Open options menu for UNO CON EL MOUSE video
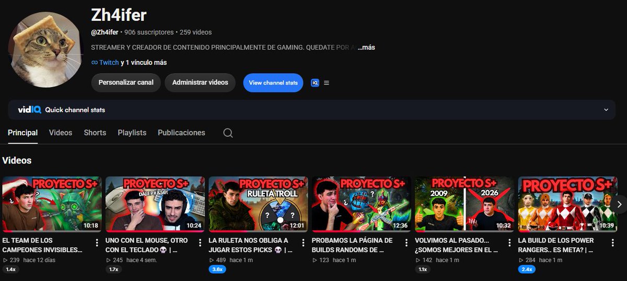The height and width of the screenshot is (281, 627). (x=200, y=242)
